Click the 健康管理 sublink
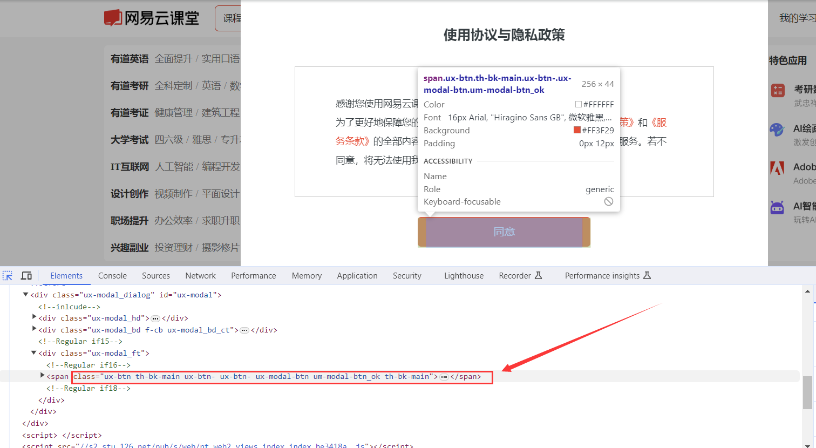Screen dimensions: 816x448 pyautogui.click(x=173, y=113)
